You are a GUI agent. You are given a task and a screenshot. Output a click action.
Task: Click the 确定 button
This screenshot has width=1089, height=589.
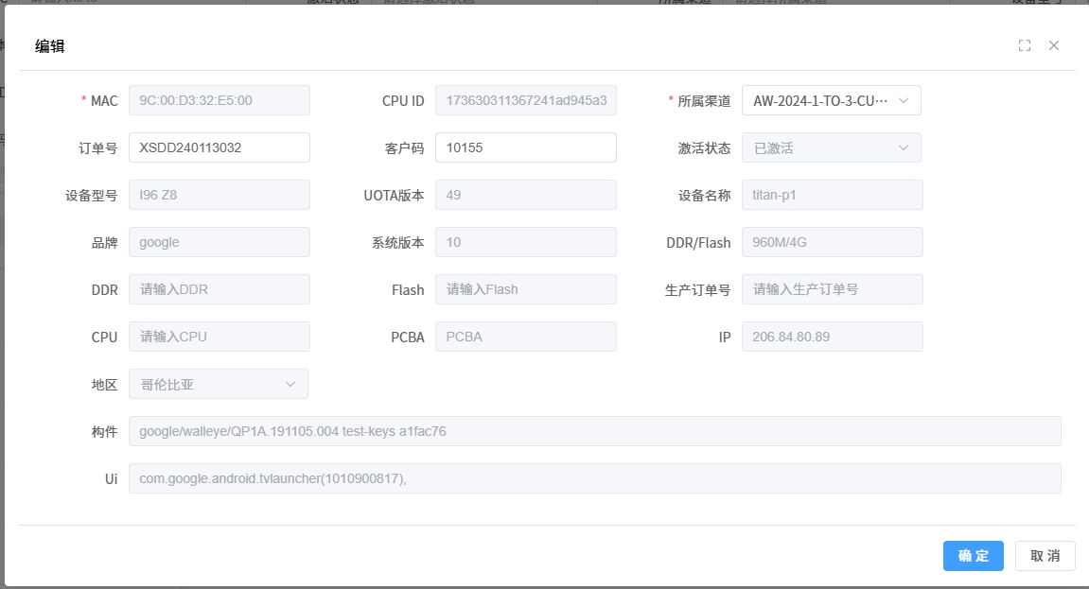pyautogui.click(x=973, y=556)
